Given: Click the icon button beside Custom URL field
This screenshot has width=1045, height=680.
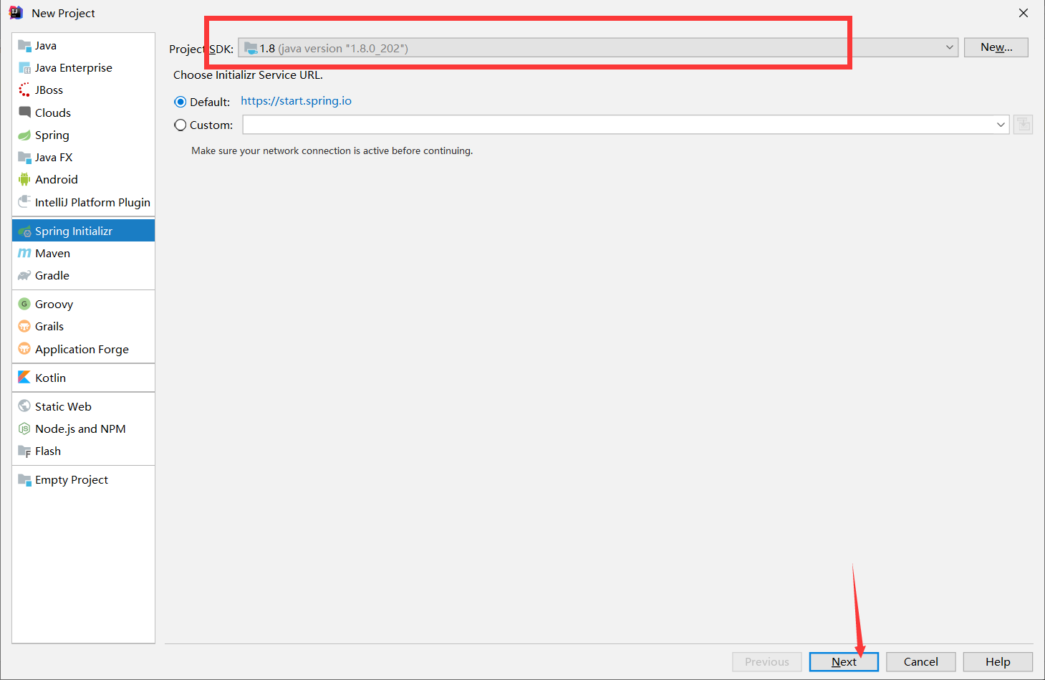Looking at the screenshot, I should tap(1023, 125).
